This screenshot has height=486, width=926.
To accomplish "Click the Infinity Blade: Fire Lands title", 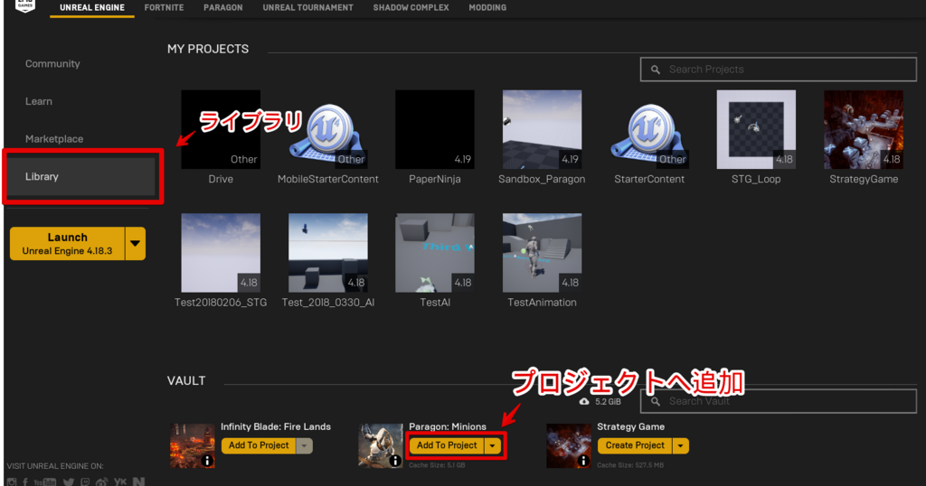I will click(276, 426).
